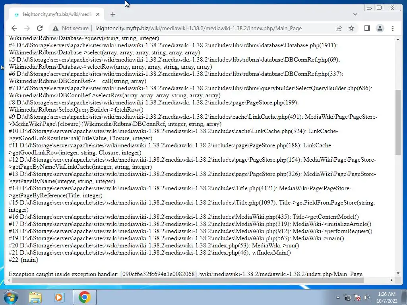This screenshot has width=407, height=305.
Task: Close the leightoncity.myftp.biz tab
Action: click(98, 14)
